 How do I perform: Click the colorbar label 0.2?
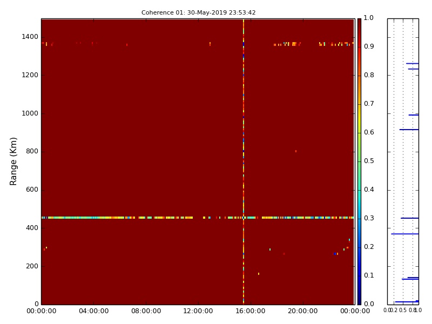(369, 247)
